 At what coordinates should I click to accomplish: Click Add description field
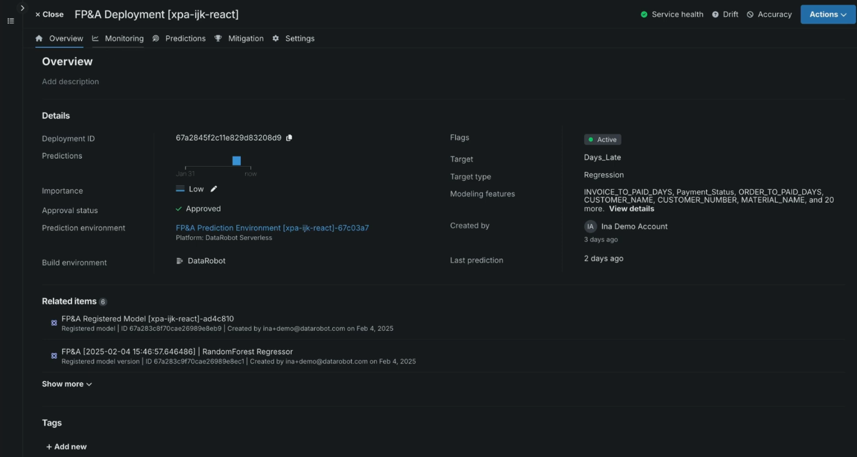[70, 82]
